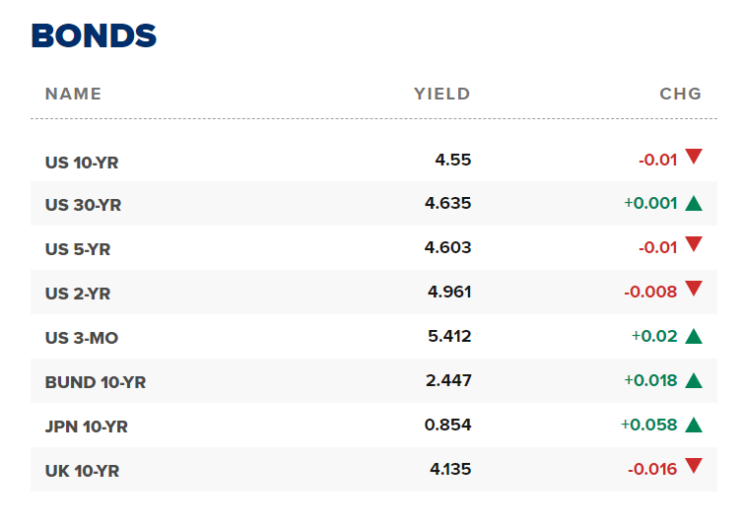Open the US 30-YR bond link

pos(83,206)
